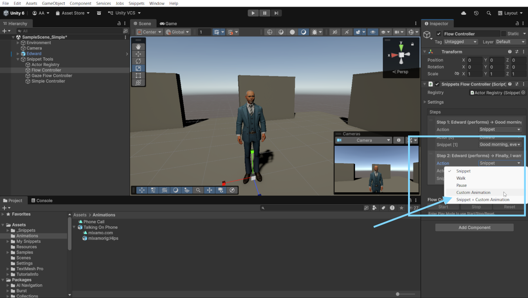
Task: Expand the Settings foldout in Inspector
Action: point(425,102)
